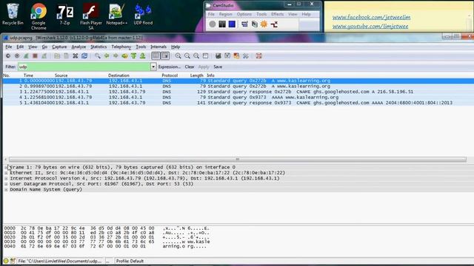The image size is (474, 266).
Task: Jump to last packet icon
Action: [x=143, y=56]
